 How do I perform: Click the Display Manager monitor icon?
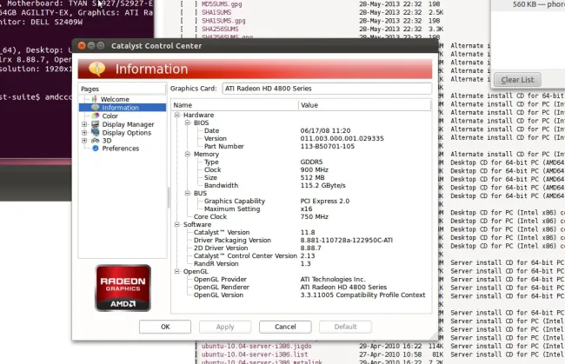pyautogui.click(x=95, y=124)
